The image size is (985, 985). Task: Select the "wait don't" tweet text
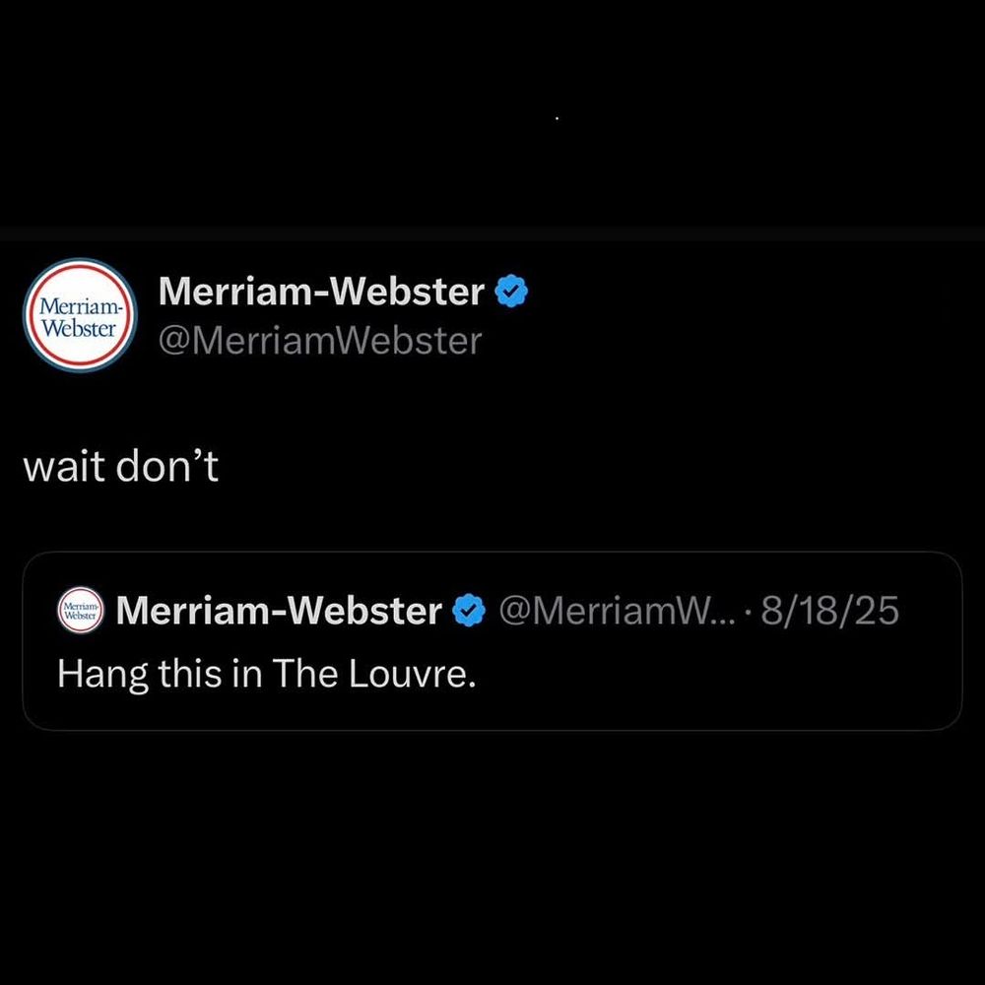coord(120,466)
